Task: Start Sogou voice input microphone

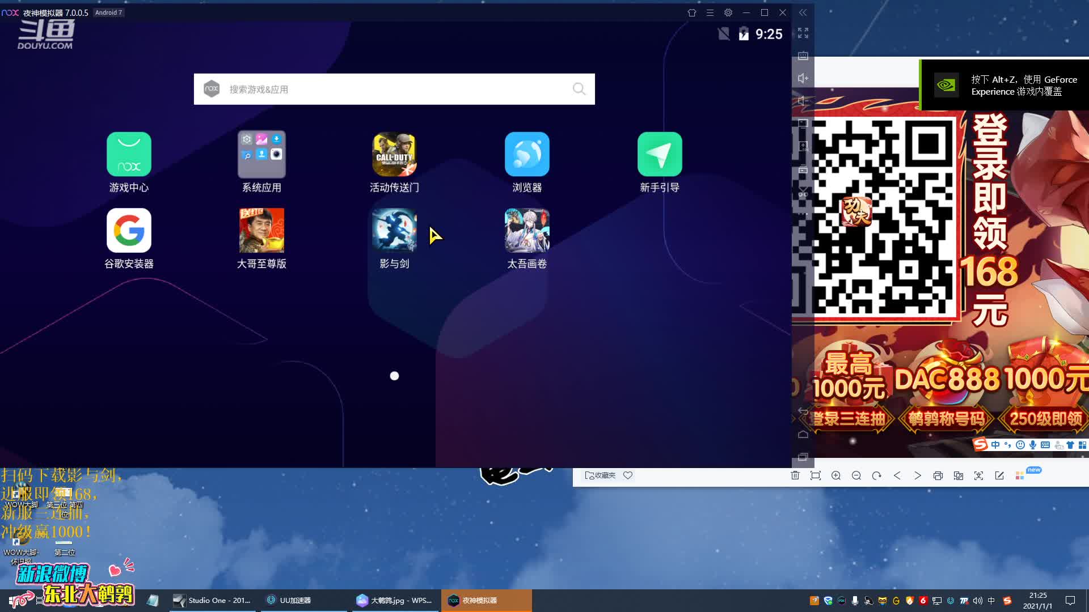Action: (1033, 445)
